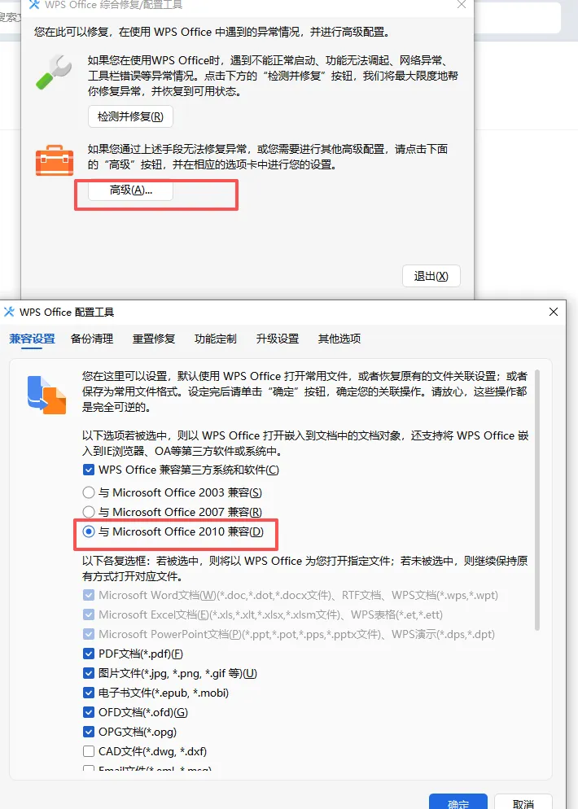Open advanced settings via 高级(A)... button
Viewport: 578px width, 809px height.
tap(130, 190)
